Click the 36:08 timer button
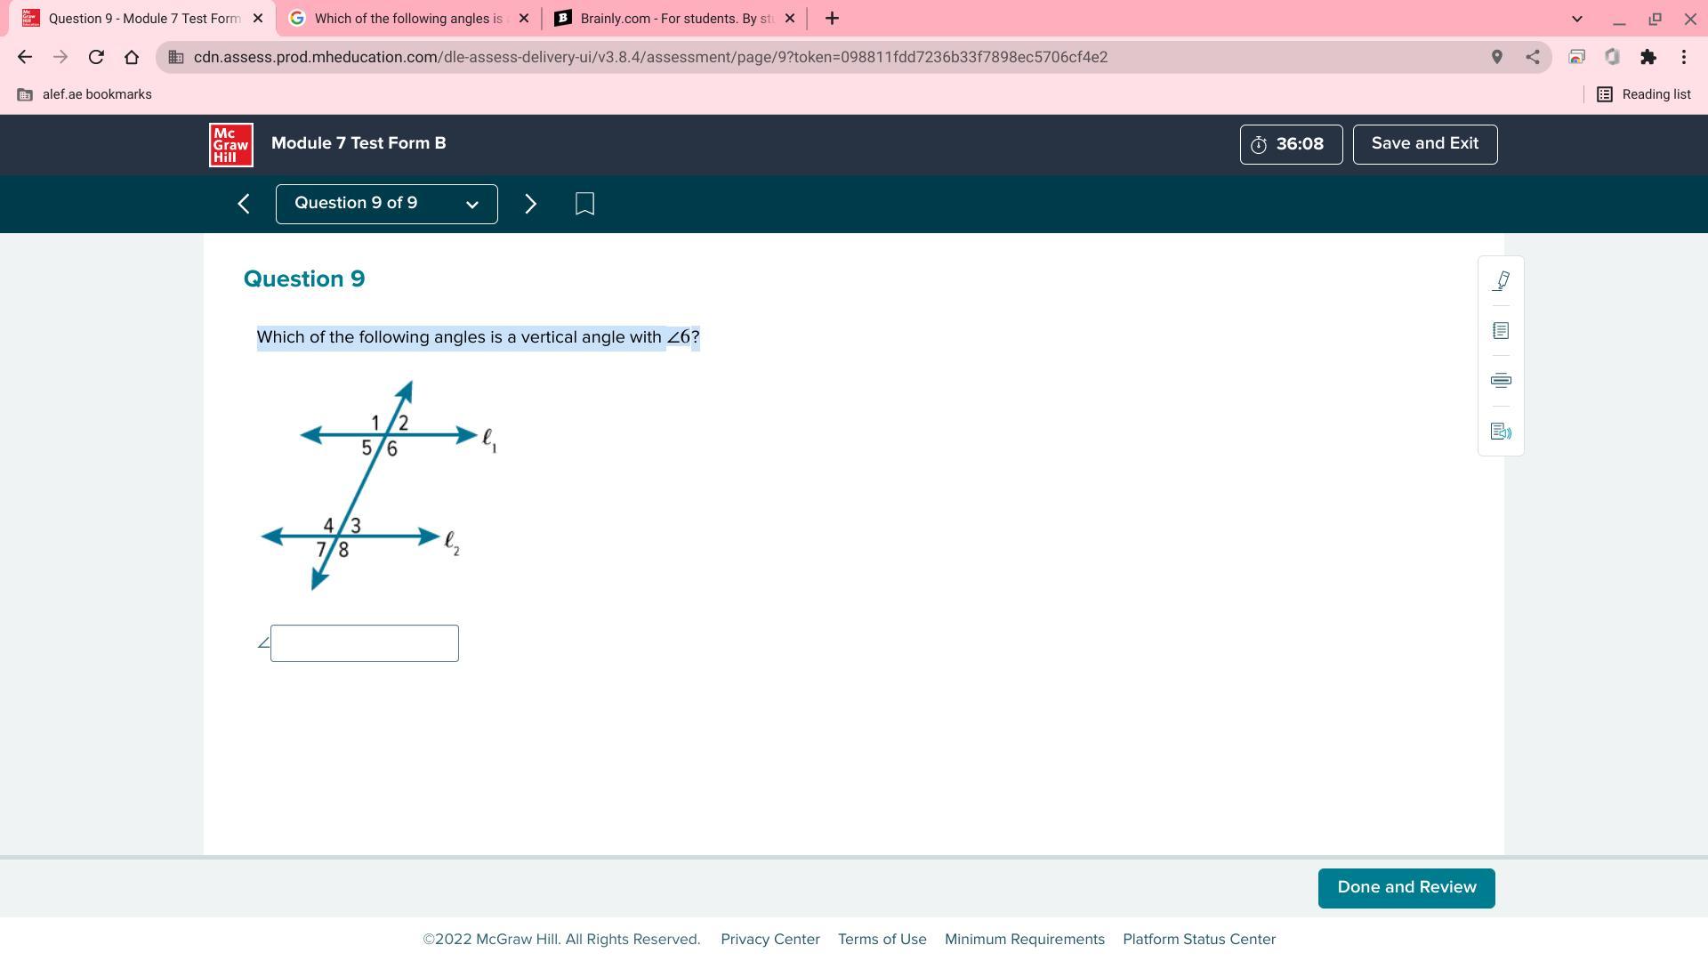Screen dimensions: 1708x961 (1291, 144)
